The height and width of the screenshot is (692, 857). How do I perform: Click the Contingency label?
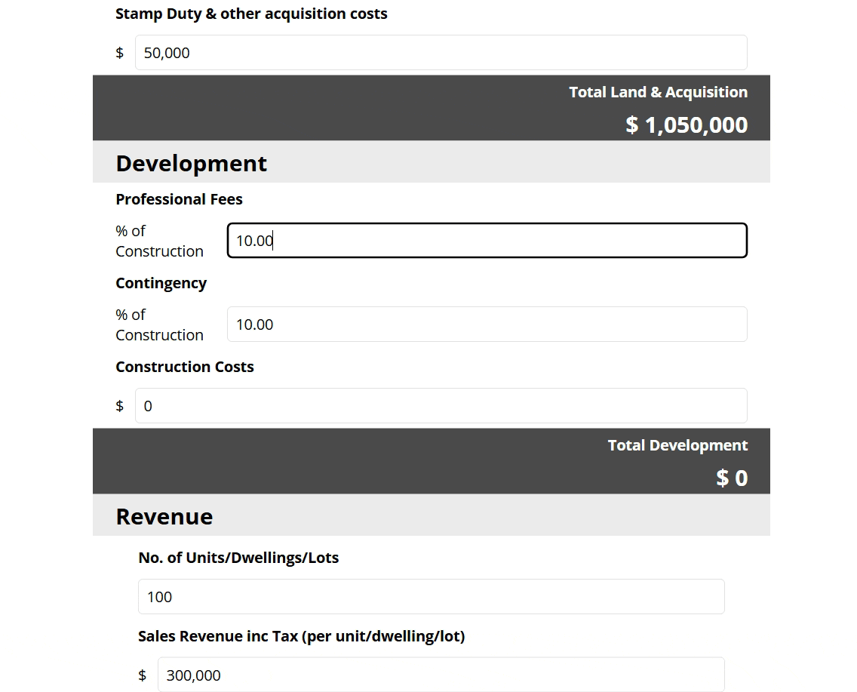click(x=161, y=283)
